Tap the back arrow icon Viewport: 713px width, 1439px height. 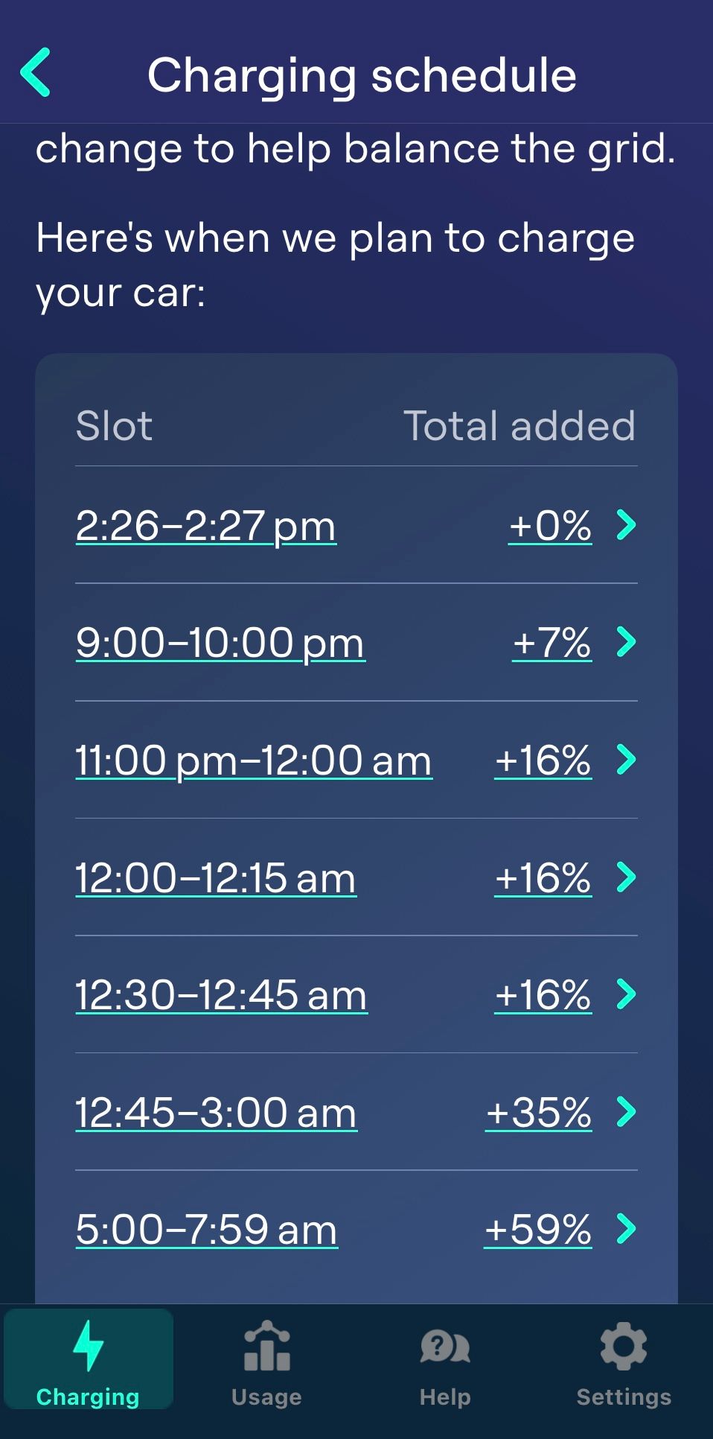tap(35, 73)
